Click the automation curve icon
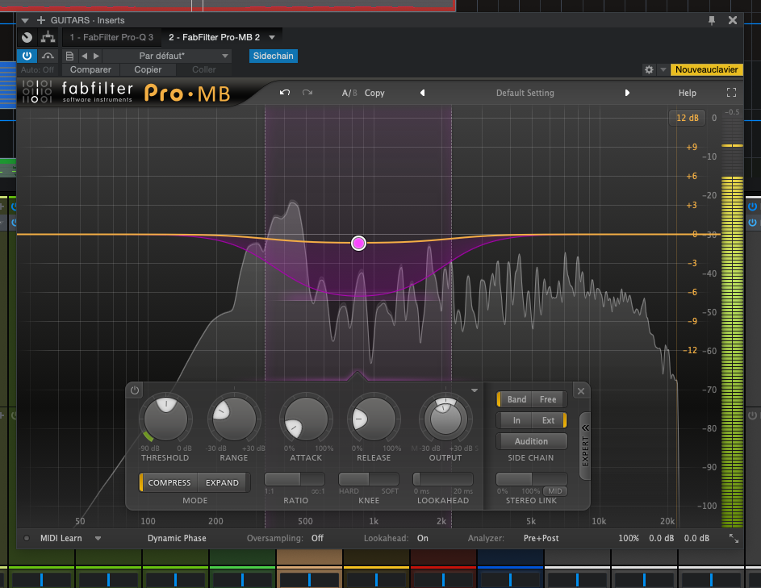The width and height of the screenshot is (761, 588). click(48, 56)
